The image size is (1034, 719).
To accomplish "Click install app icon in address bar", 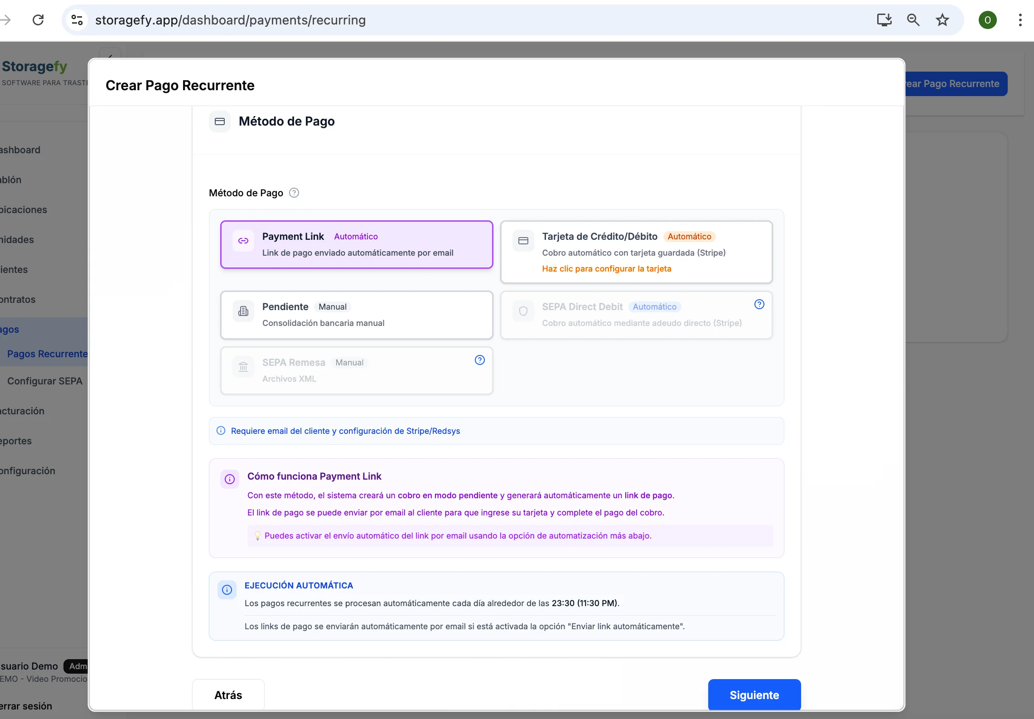I will coord(884,20).
